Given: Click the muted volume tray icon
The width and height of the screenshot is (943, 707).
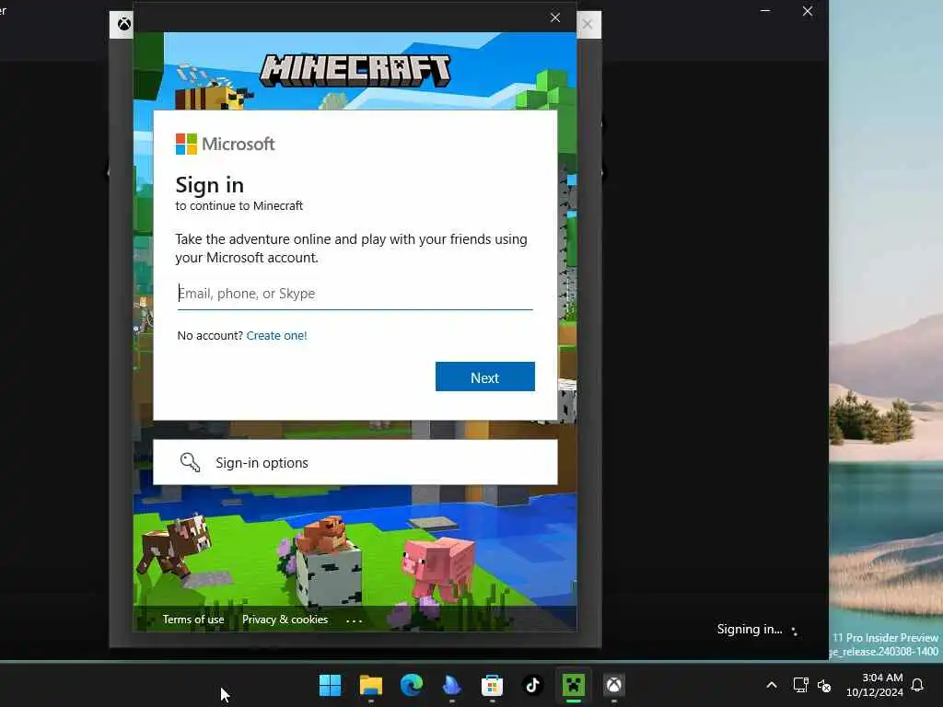Looking at the screenshot, I should (824, 685).
